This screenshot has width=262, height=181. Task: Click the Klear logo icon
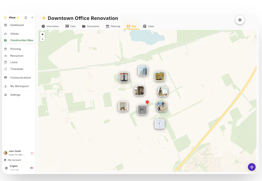(x=5, y=18)
